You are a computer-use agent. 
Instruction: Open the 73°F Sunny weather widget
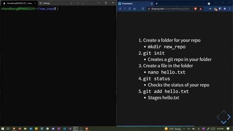point(173,129)
